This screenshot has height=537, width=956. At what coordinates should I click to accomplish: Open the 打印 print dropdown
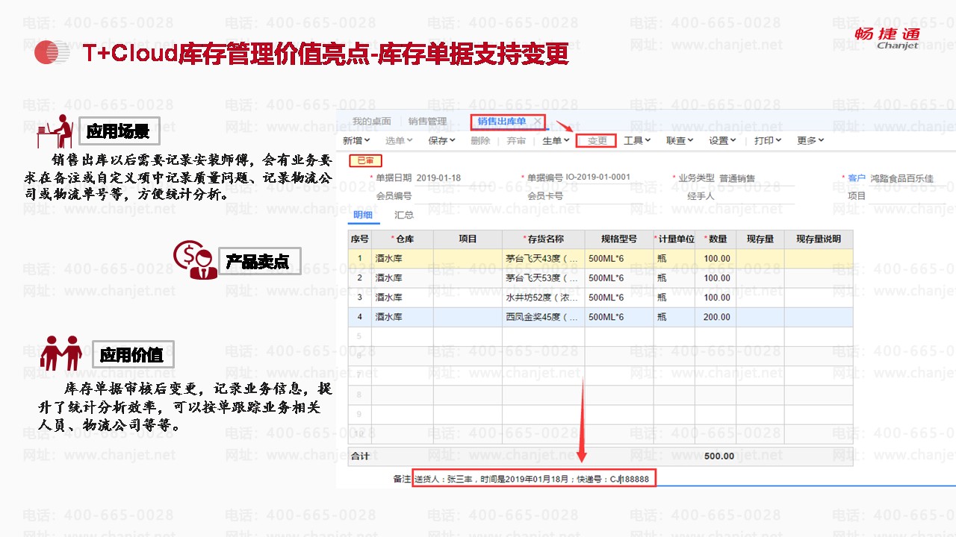(x=768, y=140)
